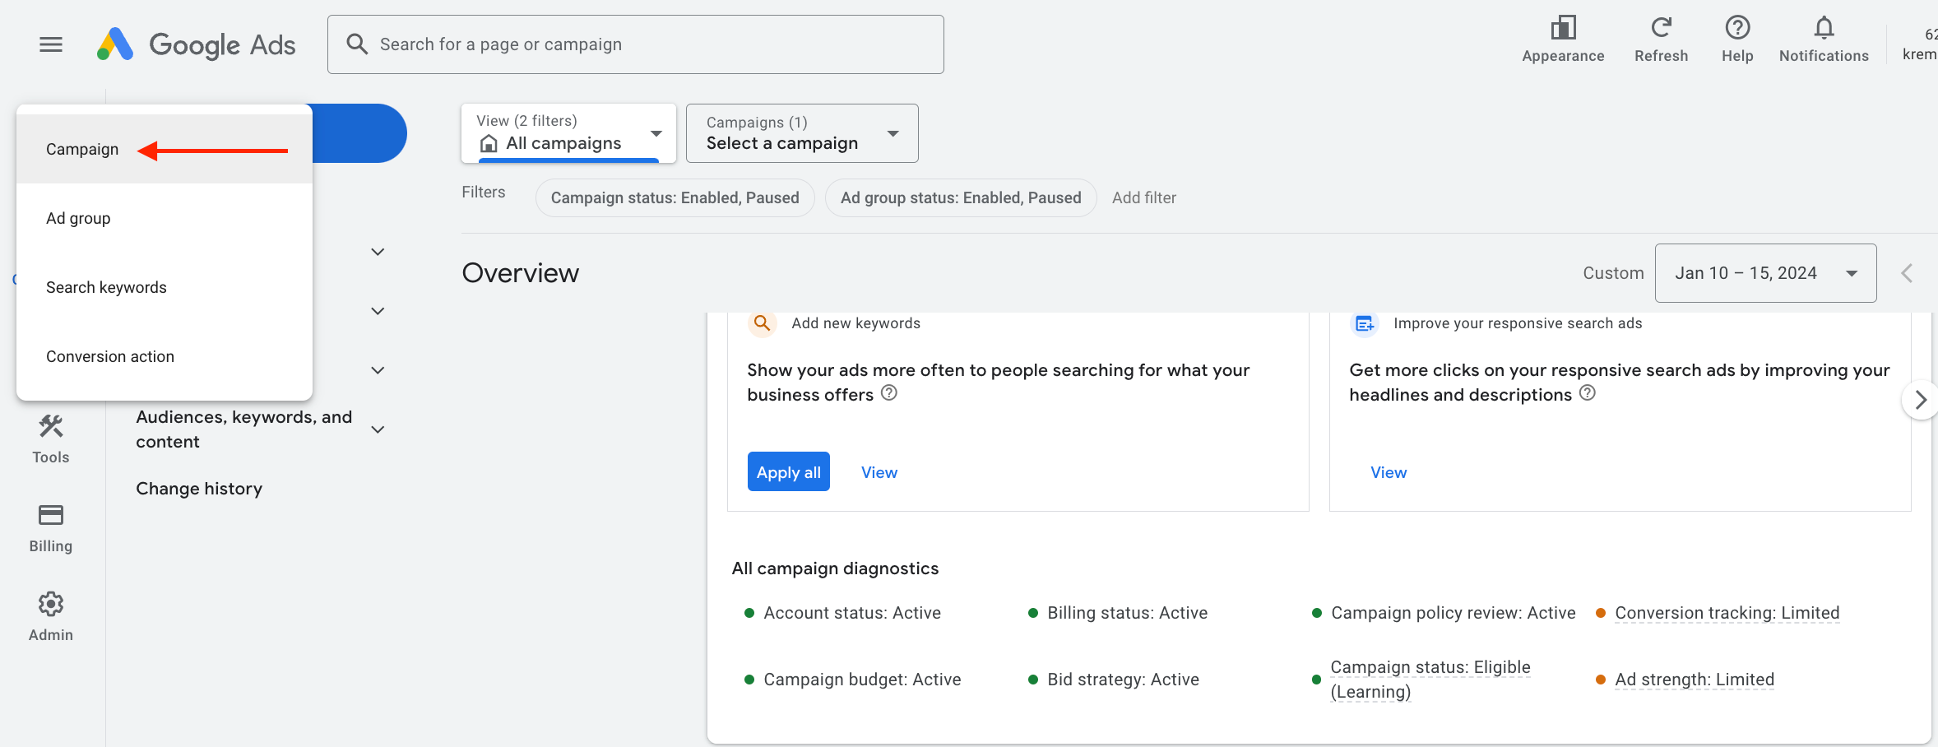Choose Ad group in the menu
Screen dimensions: 1938x747
pyautogui.click(x=78, y=219)
